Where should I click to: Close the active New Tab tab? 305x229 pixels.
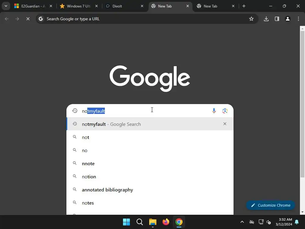(188, 6)
